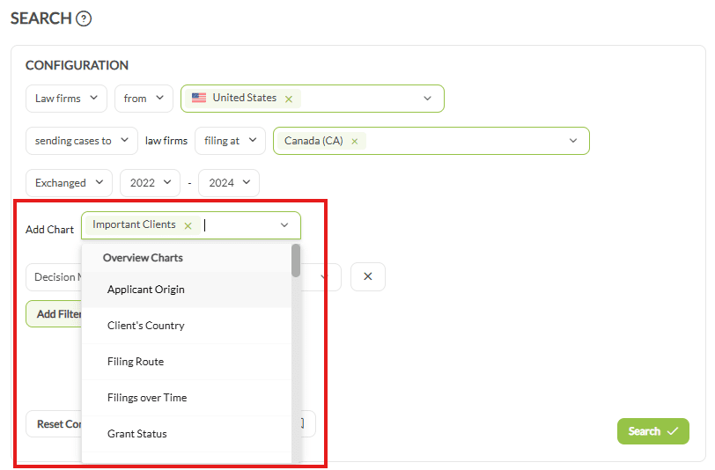Select Grant Status chart option
The height and width of the screenshot is (470, 715).
pyautogui.click(x=187, y=434)
